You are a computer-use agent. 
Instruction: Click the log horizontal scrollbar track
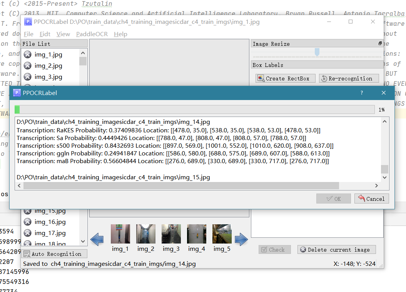click(x=197, y=185)
